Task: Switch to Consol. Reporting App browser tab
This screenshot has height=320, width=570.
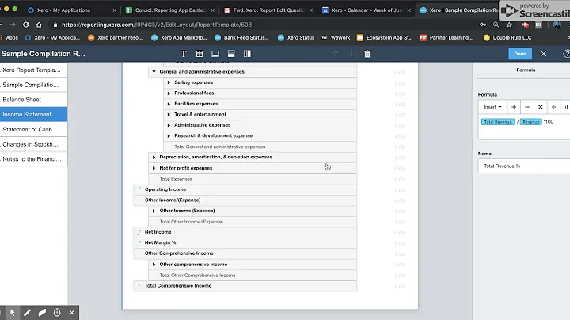Action: (x=170, y=10)
